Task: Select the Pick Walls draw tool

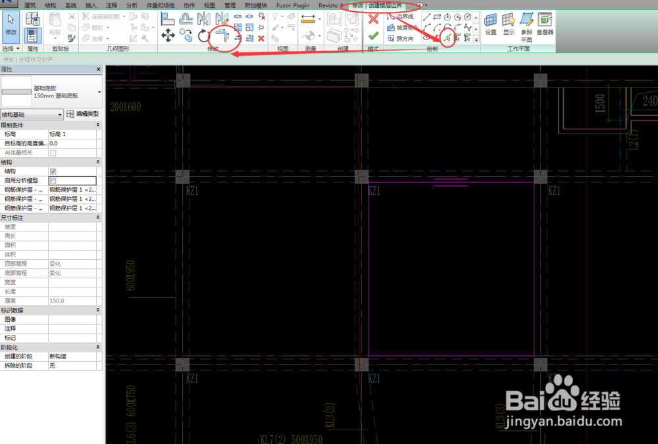Action: click(457, 38)
